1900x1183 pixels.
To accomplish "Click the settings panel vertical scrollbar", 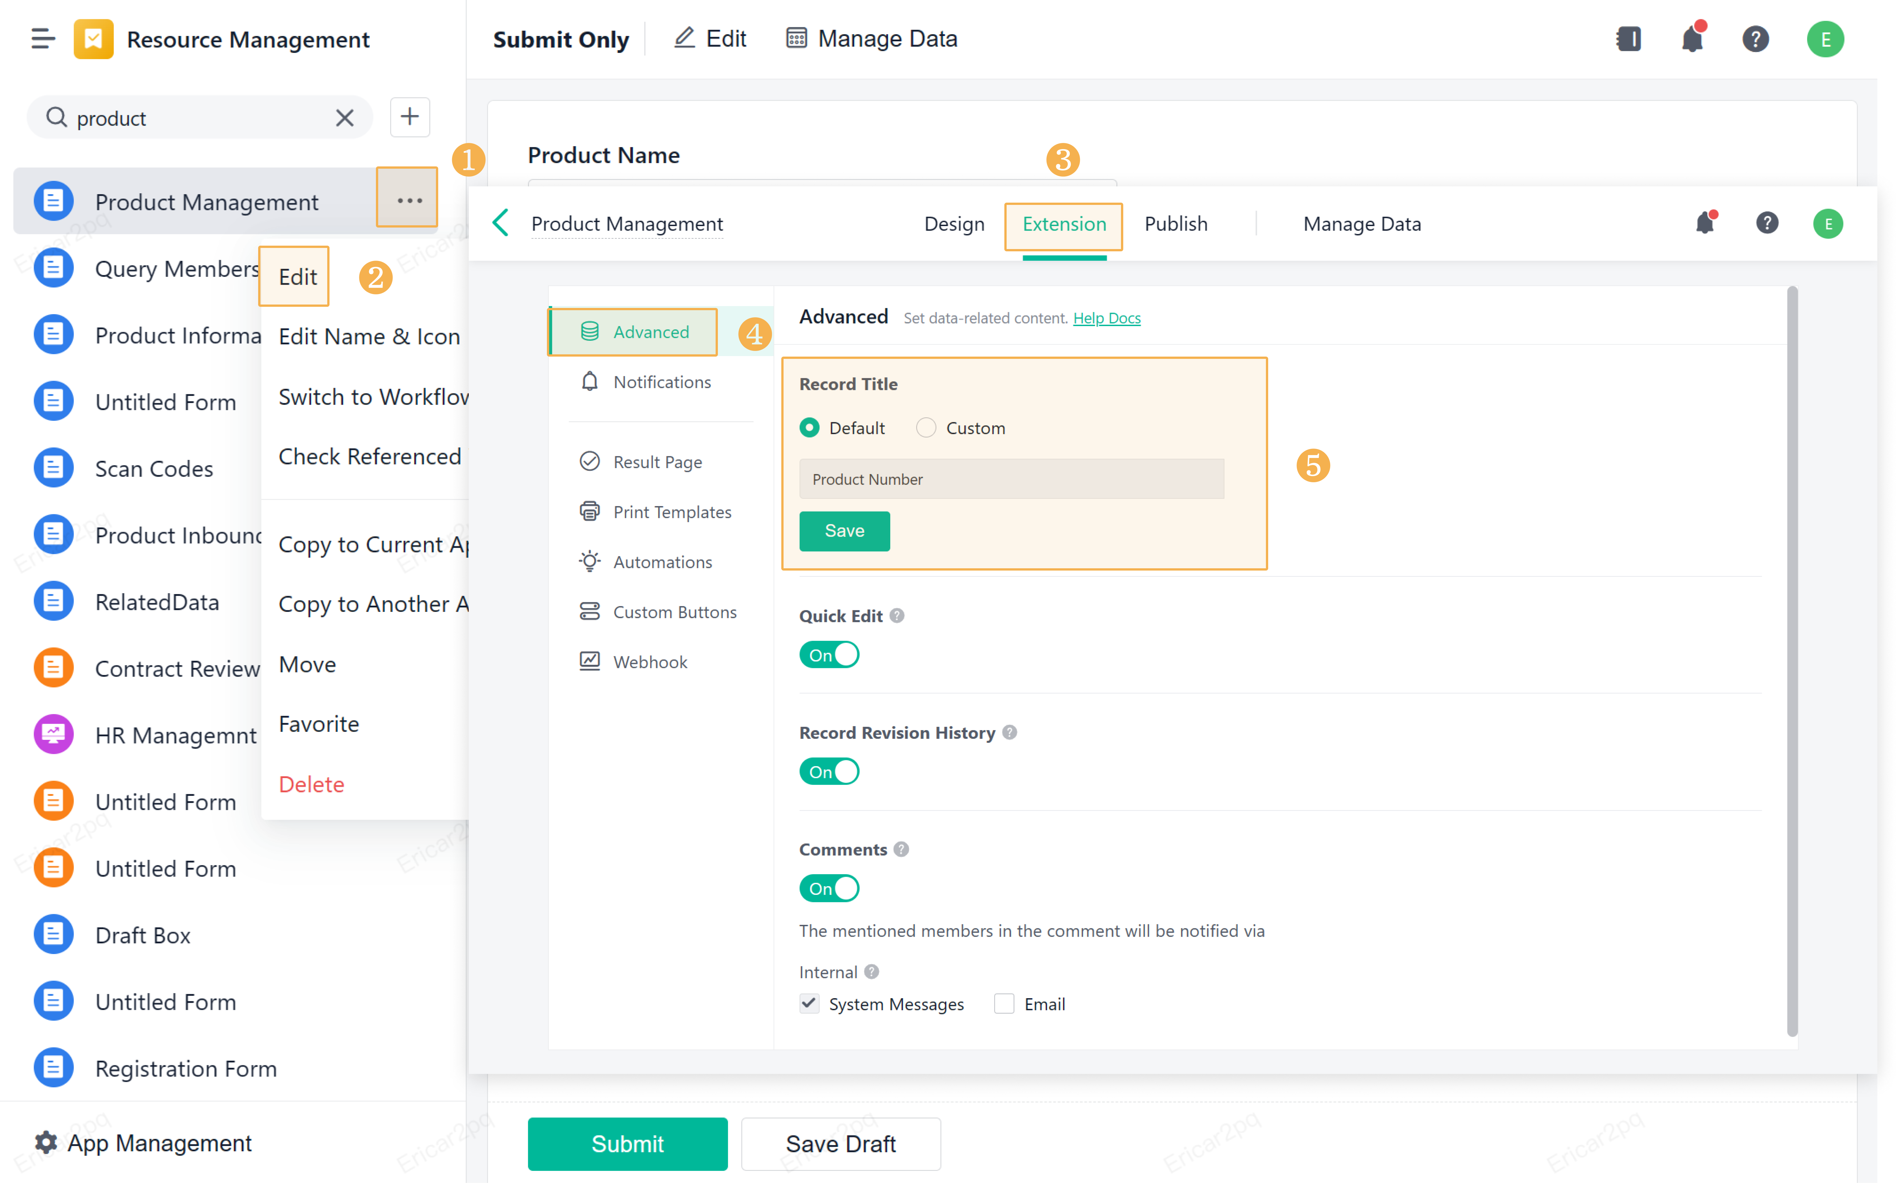I will 1792,661.
